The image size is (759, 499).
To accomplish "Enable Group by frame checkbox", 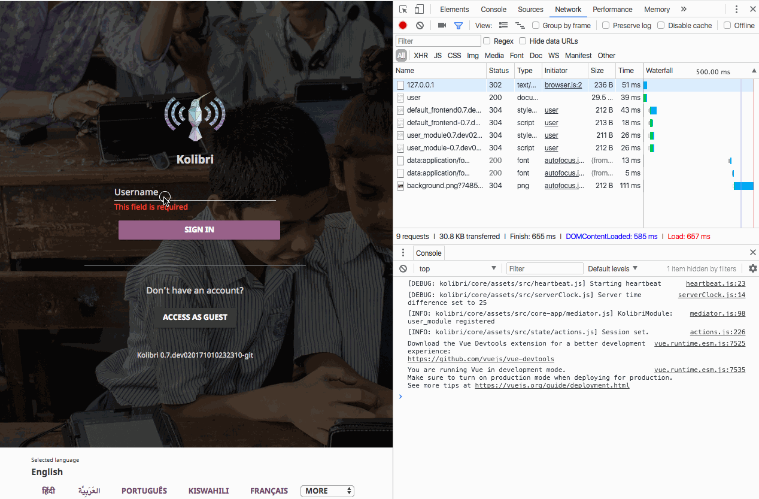I will [x=536, y=25].
